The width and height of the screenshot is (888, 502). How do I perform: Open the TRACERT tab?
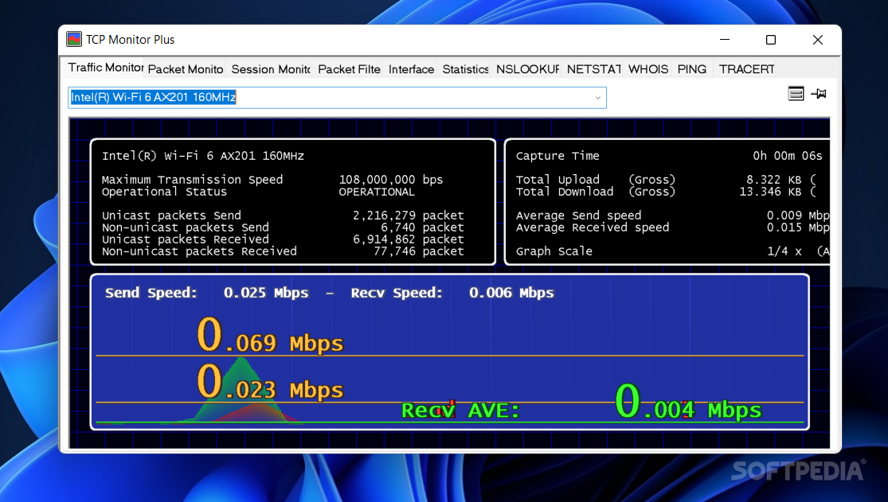[x=746, y=69]
